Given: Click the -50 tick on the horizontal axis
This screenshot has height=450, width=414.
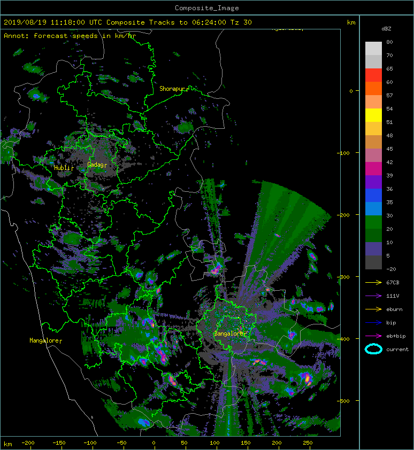Looking at the screenshot, I should 121,443.
